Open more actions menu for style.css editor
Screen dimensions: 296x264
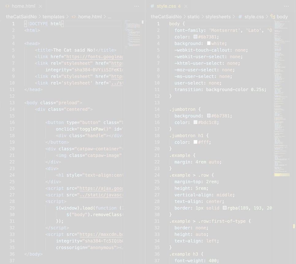286,6
